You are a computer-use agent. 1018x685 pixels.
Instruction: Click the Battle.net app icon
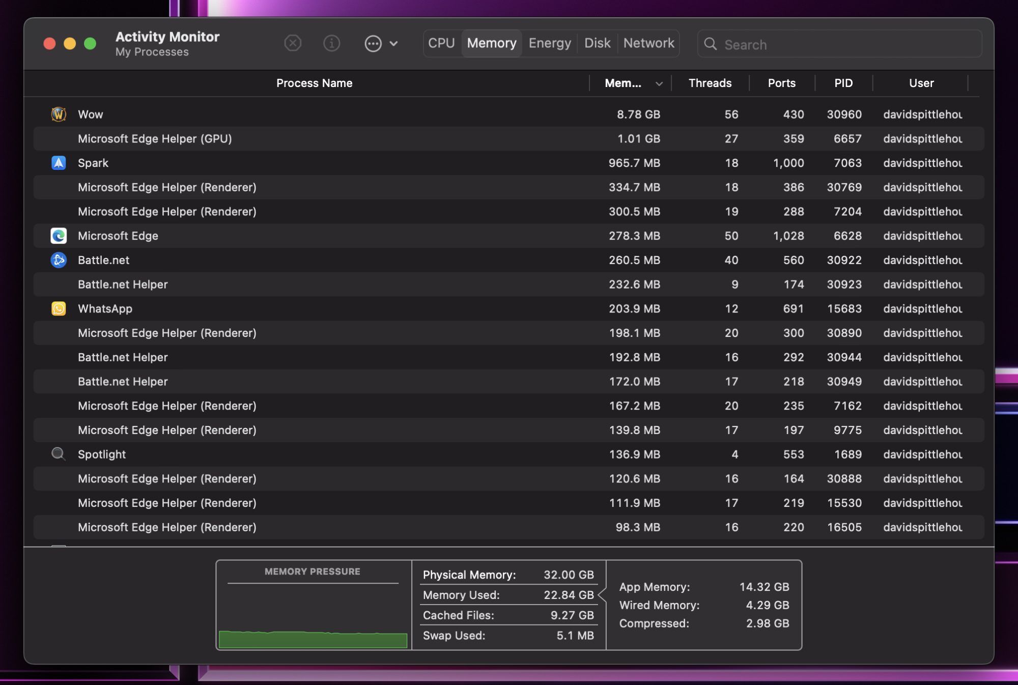point(59,260)
